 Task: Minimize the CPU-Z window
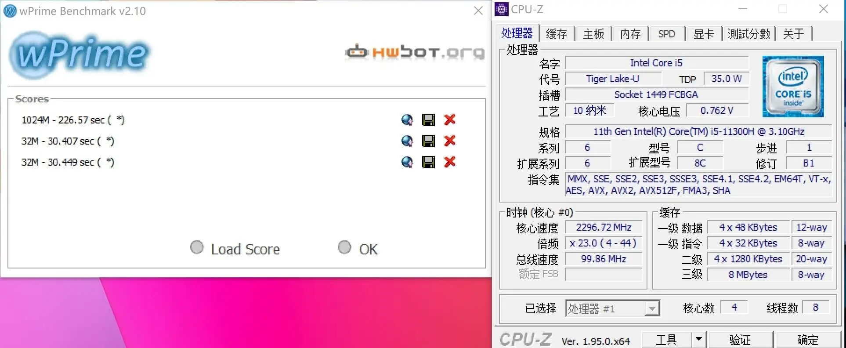tap(743, 9)
